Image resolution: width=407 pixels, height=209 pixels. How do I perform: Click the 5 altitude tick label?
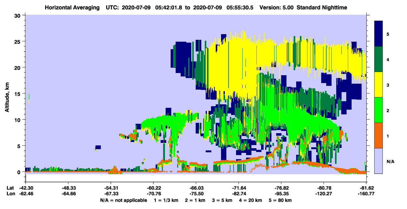pyautogui.click(x=19, y=146)
